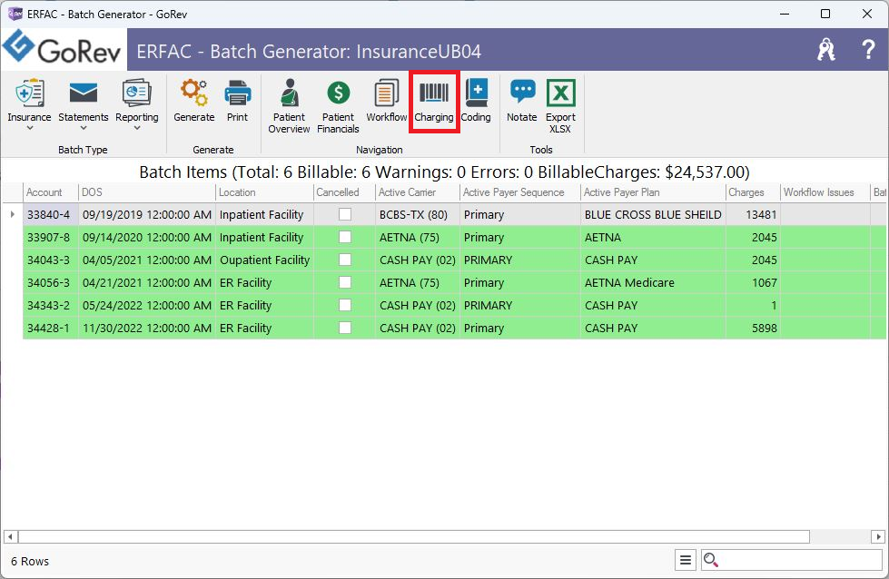Toggle Cancelled checkbox for account 34056-3

point(345,282)
